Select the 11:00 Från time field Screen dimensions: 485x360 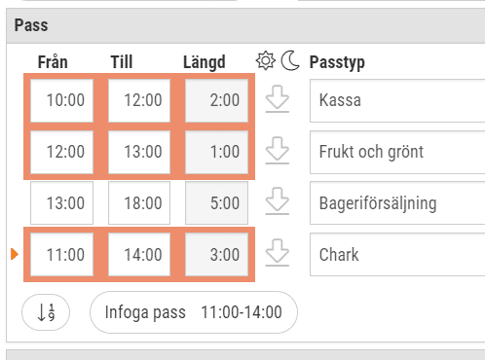[x=61, y=254]
